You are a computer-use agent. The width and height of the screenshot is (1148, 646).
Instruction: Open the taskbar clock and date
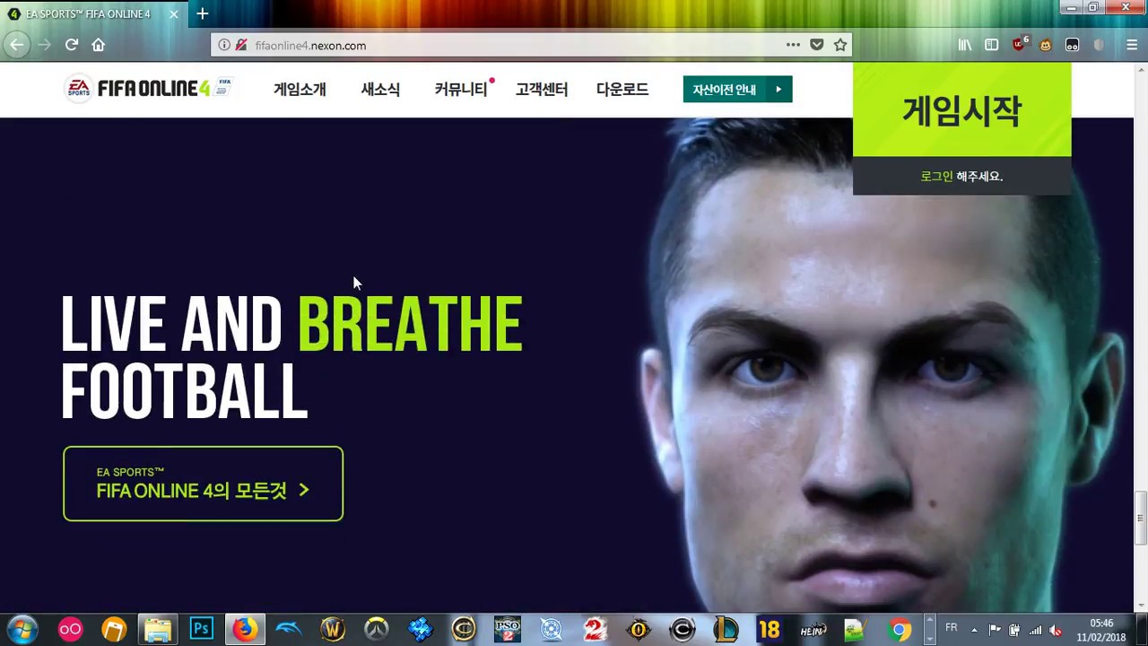pos(1101,630)
